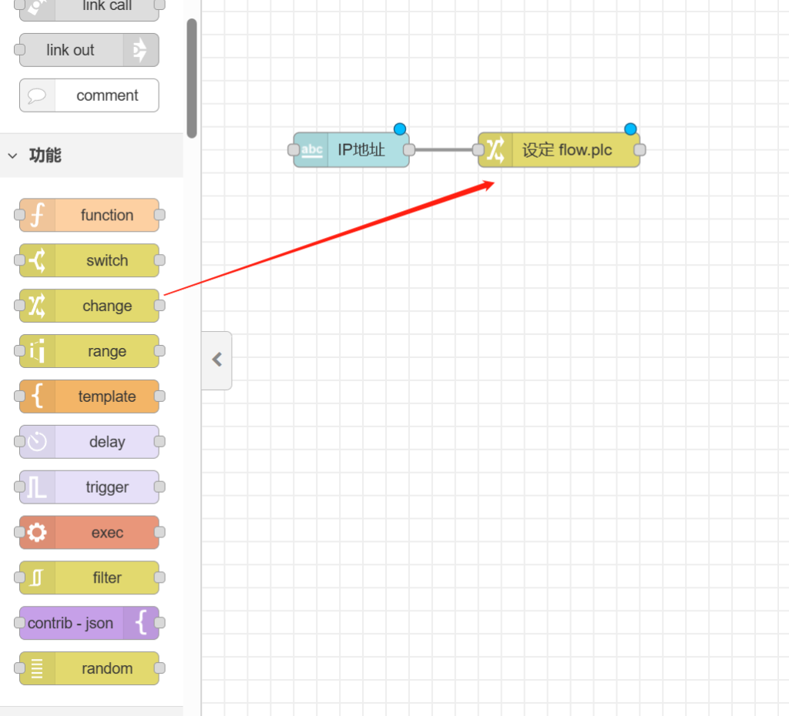The image size is (789, 716).
Task: Click the comment node speech bubble icon
Action: click(x=37, y=96)
